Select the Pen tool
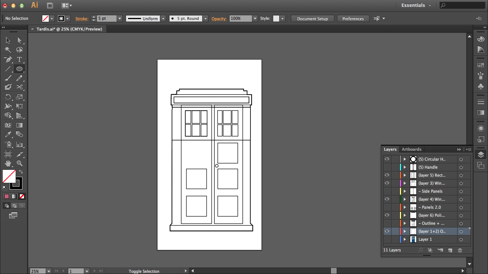Screen dimensions: 488x274 [8, 60]
